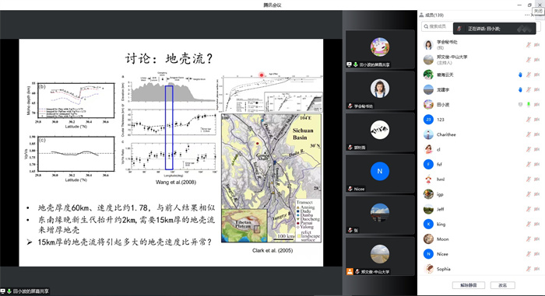Screen dimensions: 545x296
Task: Toggle the camera icon for member Jeff
Action: [536, 209]
